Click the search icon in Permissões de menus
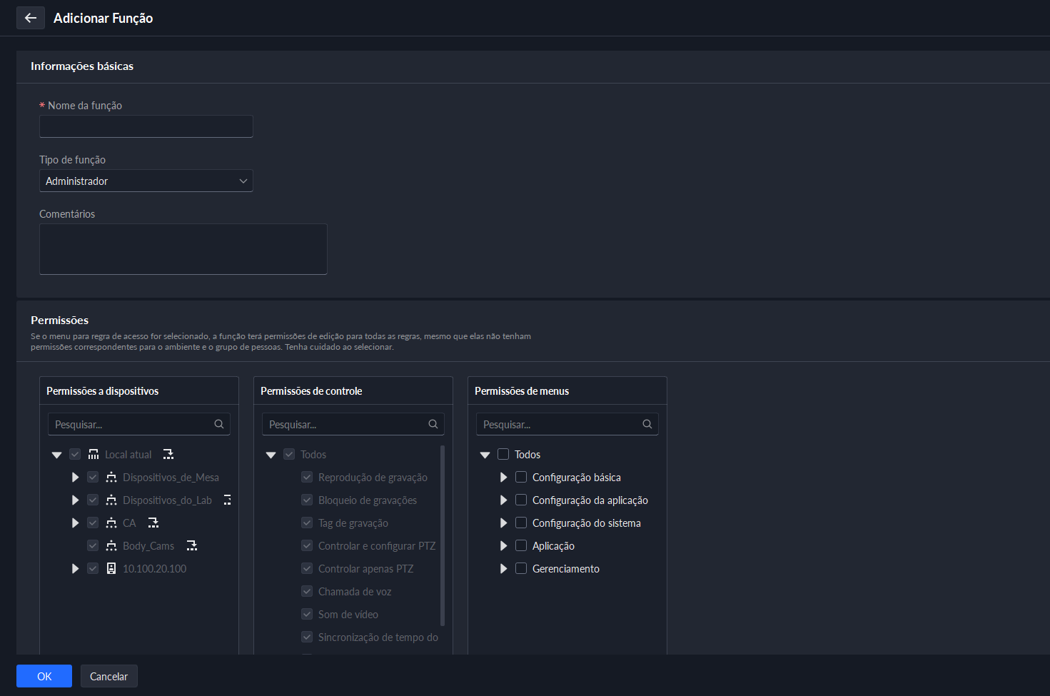Screen dimensions: 1050x696 [x=647, y=424]
